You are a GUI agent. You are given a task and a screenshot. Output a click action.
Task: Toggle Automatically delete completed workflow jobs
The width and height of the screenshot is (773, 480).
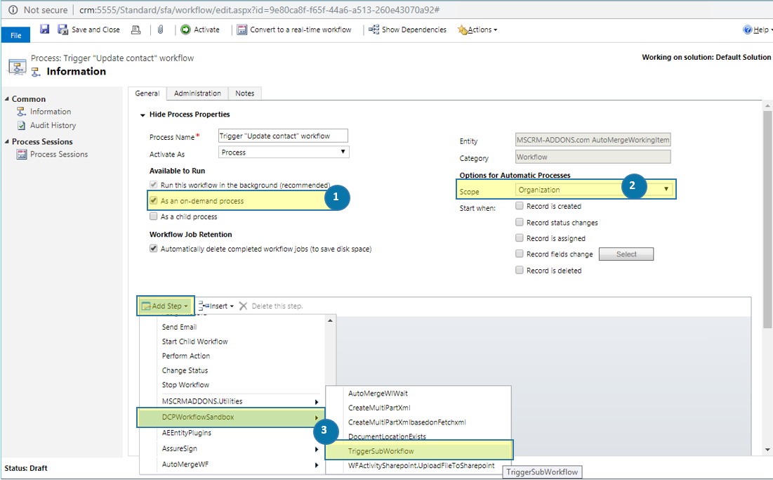click(x=153, y=249)
